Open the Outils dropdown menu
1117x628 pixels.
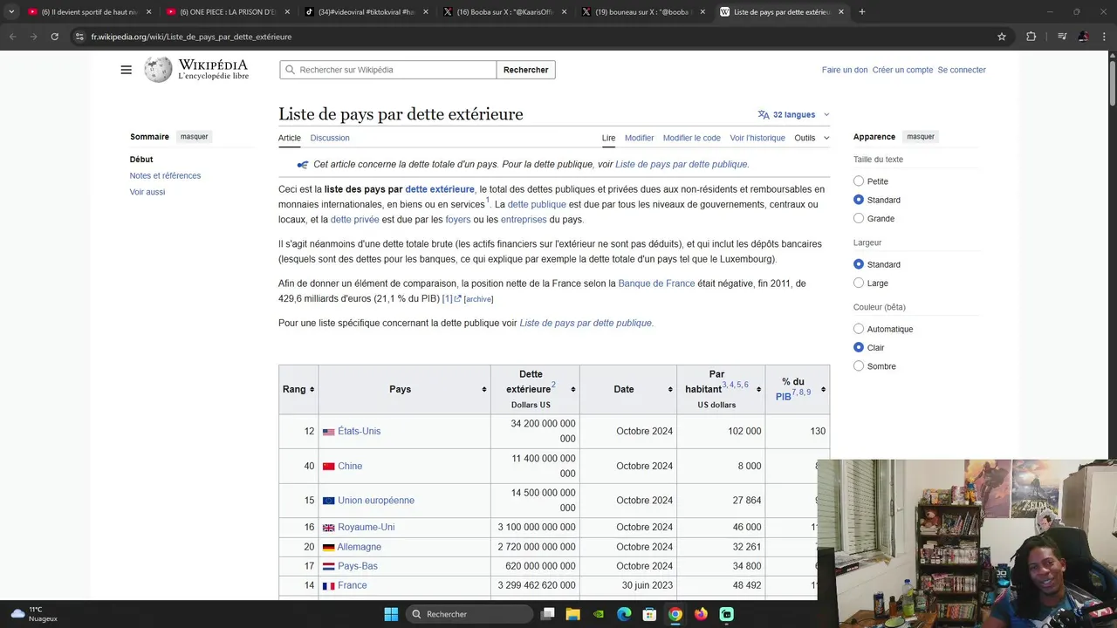812,138
